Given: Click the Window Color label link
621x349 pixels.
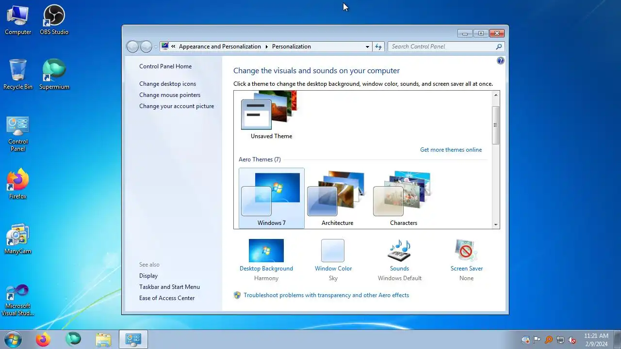Looking at the screenshot, I should tap(333, 269).
